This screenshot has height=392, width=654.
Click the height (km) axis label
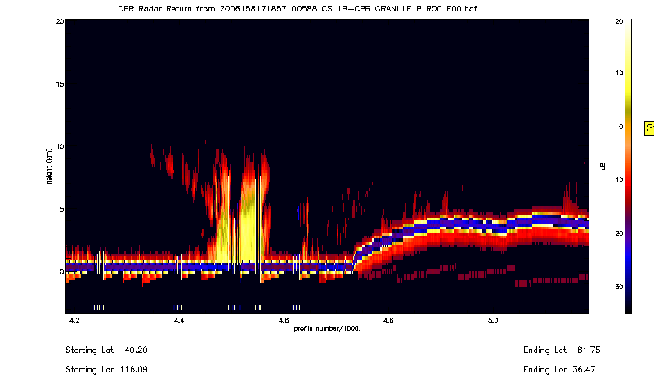point(50,166)
